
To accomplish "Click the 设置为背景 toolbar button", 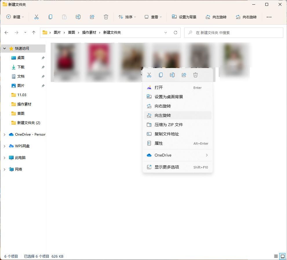I will pos(184,17).
